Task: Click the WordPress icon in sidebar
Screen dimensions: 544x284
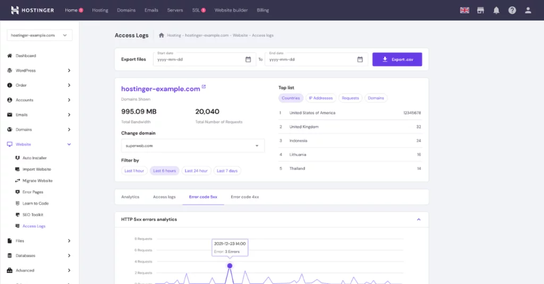Action: [10, 71]
